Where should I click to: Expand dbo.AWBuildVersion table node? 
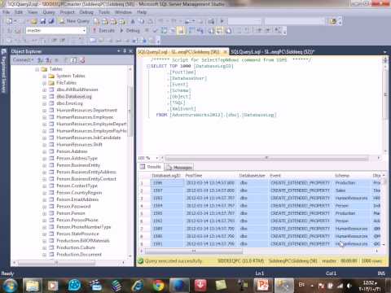coord(45,90)
